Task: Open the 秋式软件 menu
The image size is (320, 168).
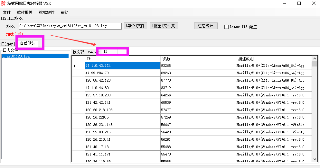Action: 46,13
